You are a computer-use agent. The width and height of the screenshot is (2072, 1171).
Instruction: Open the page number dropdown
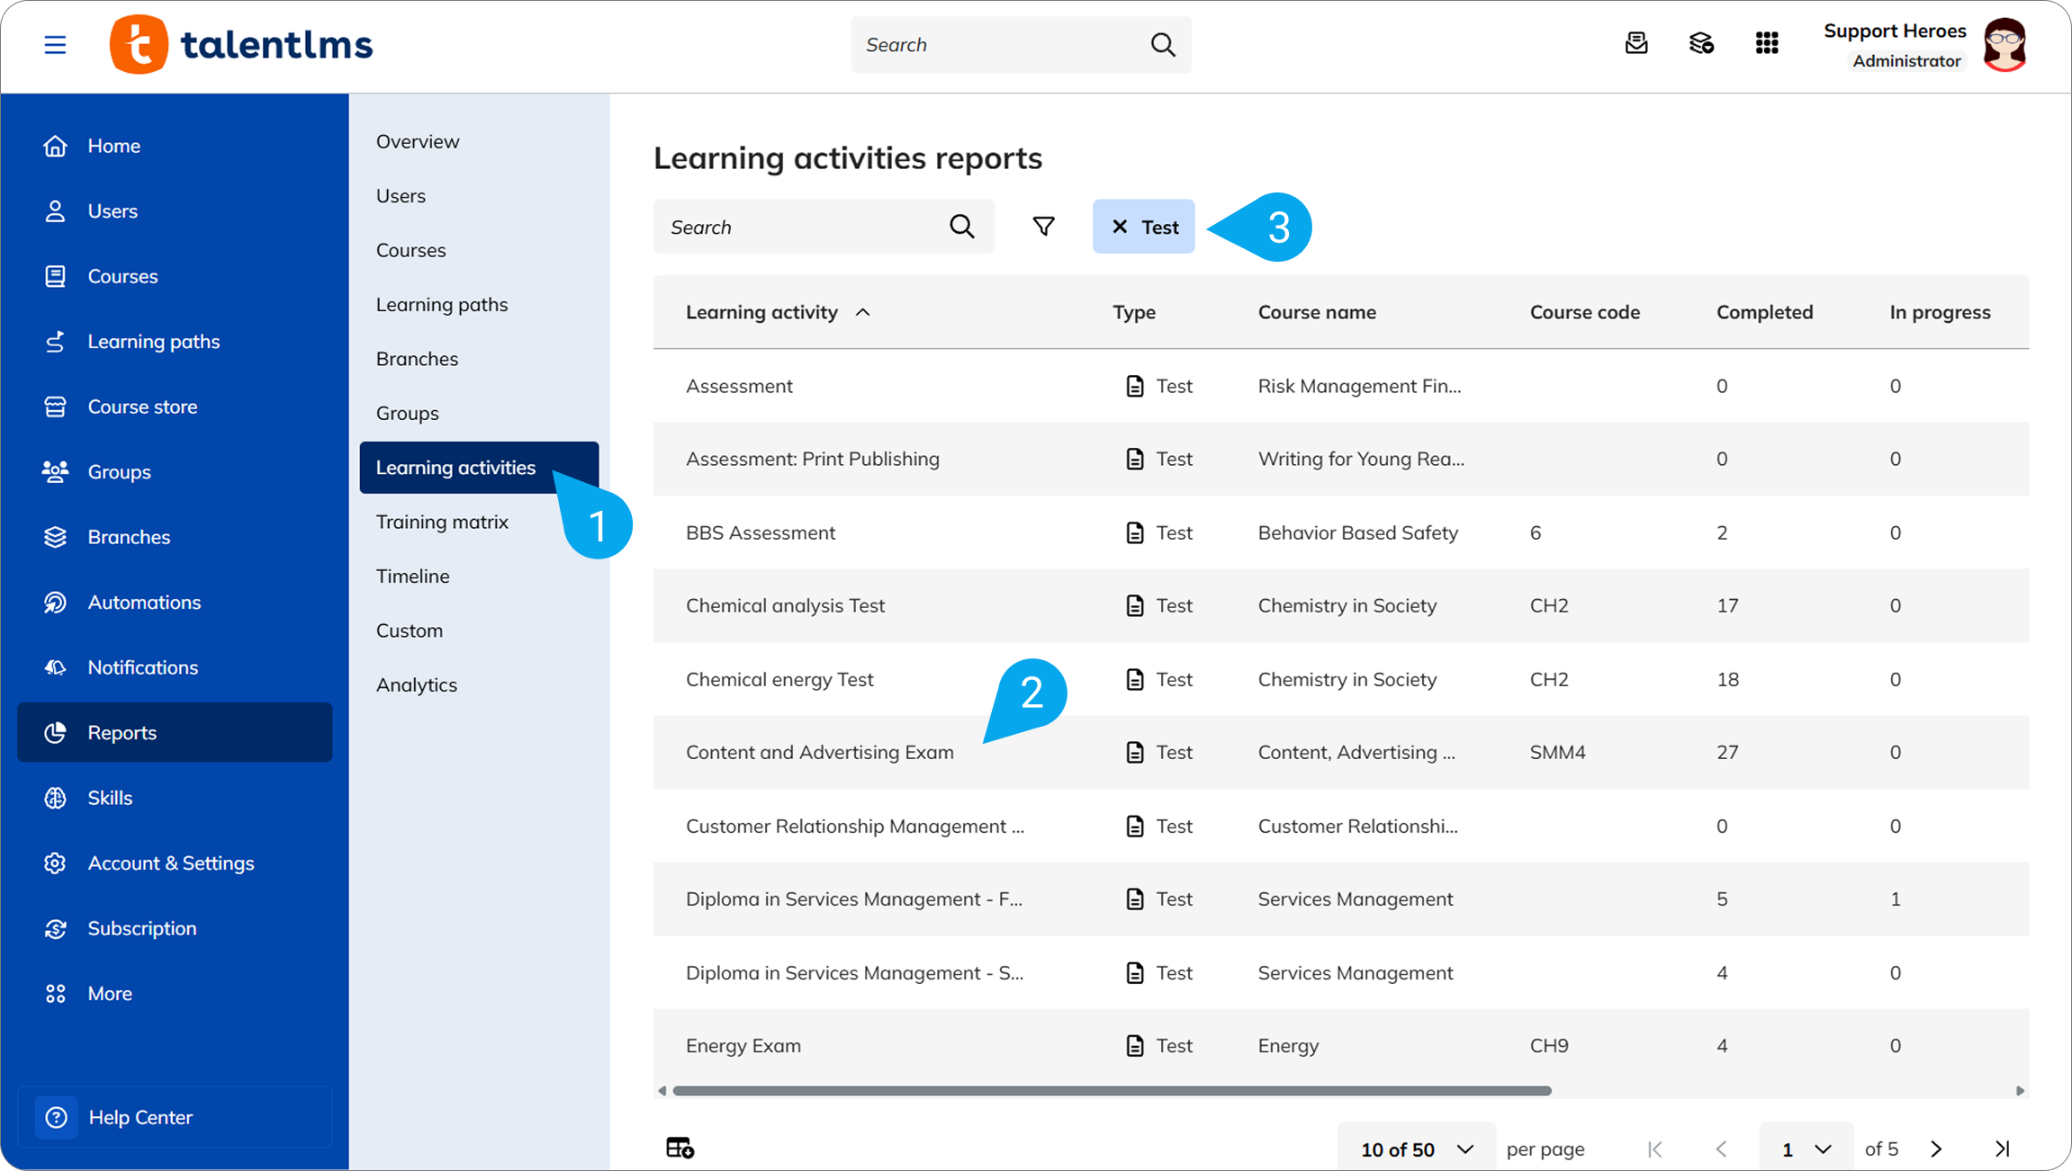pyautogui.click(x=1806, y=1149)
